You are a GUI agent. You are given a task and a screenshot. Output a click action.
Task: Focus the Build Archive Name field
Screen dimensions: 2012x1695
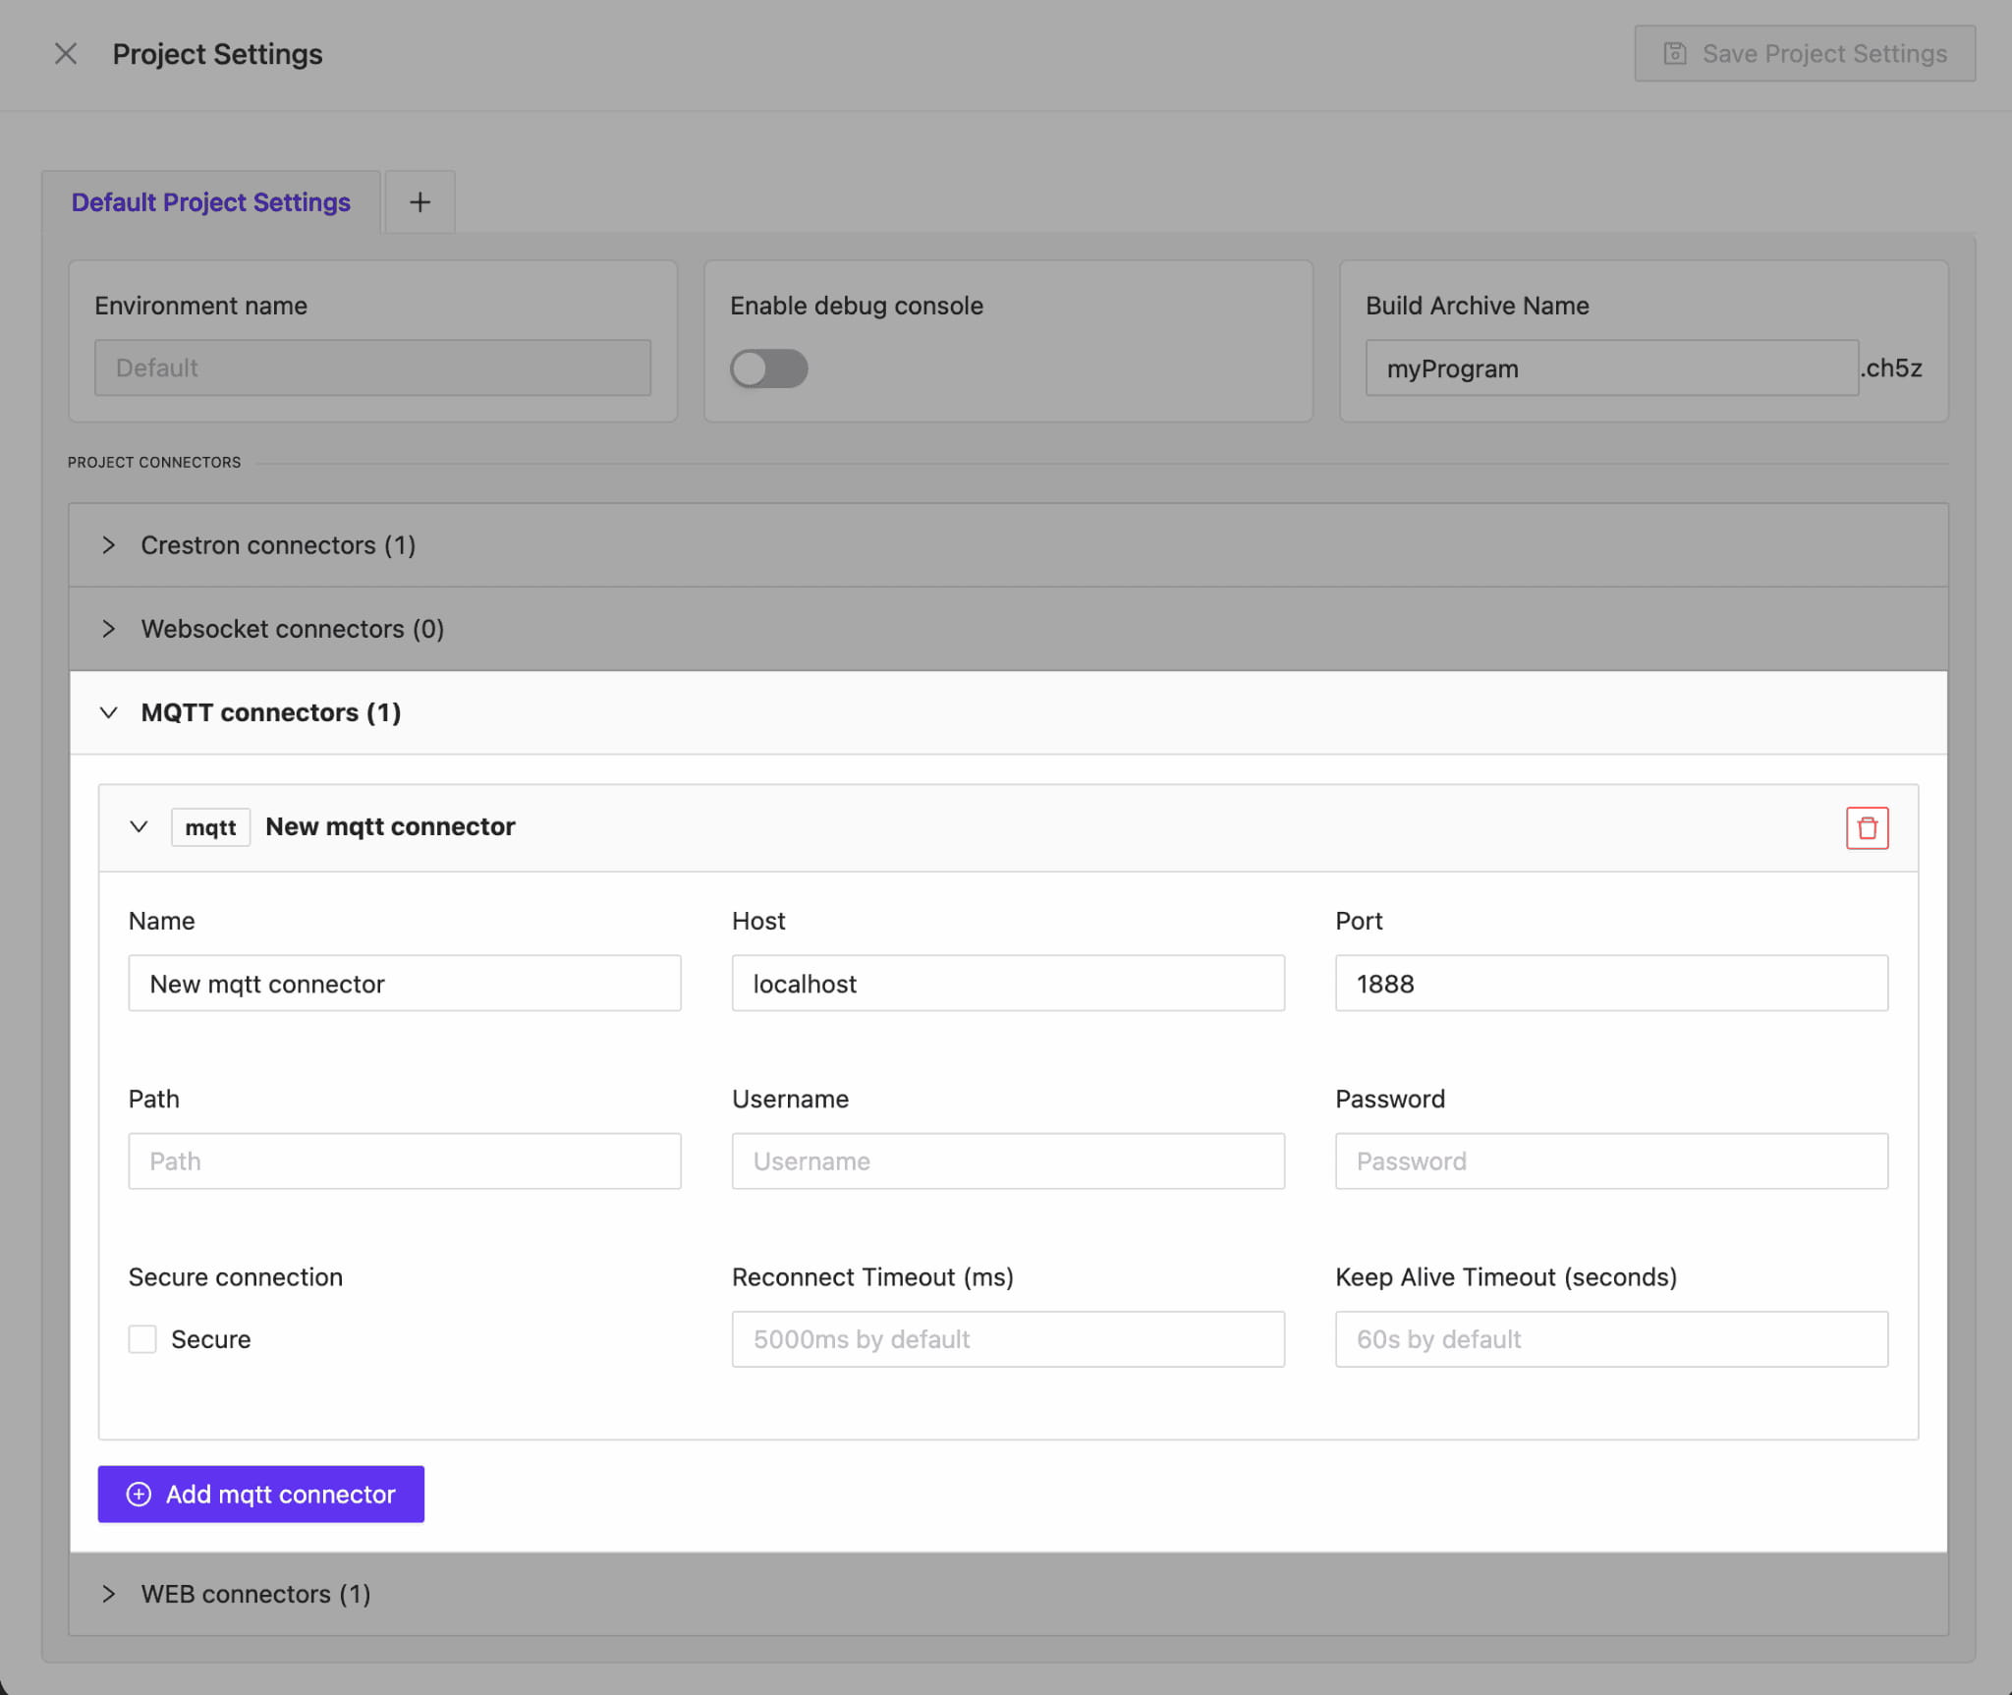[x=1610, y=368]
